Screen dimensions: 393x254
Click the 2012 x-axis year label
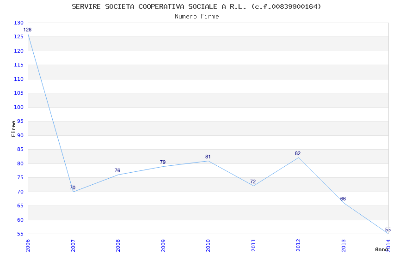tap(298, 245)
